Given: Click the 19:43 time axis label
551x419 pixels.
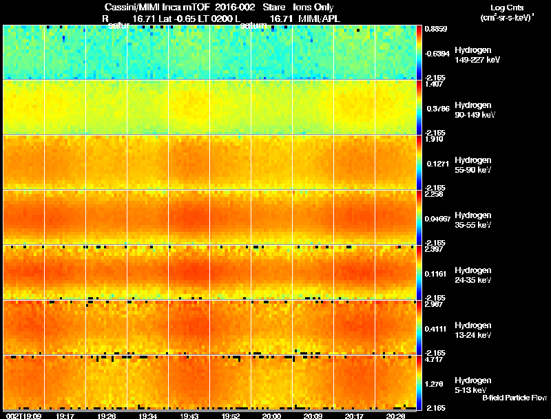Looking at the screenshot, I should (x=189, y=416).
